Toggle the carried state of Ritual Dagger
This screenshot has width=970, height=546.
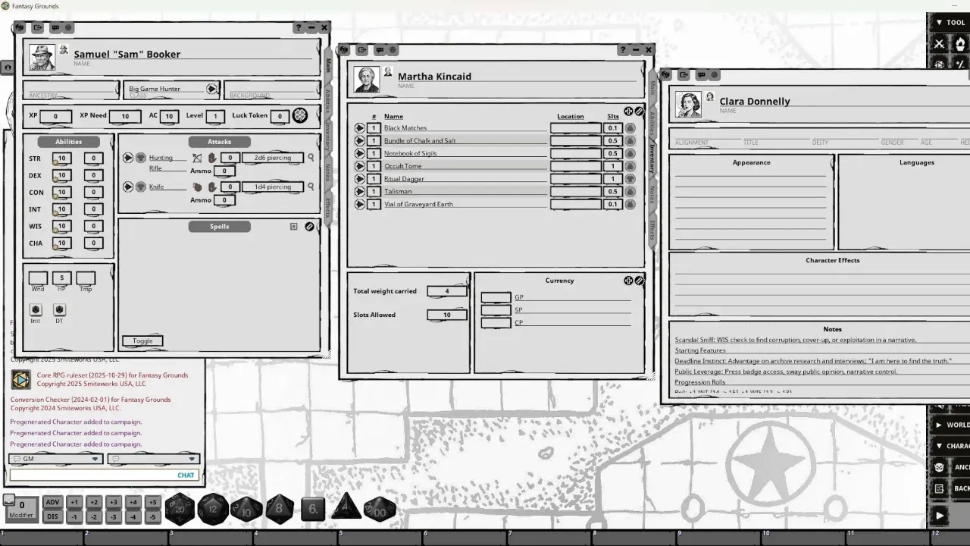point(630,179)
